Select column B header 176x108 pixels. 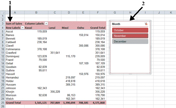[x=36, y=13]
